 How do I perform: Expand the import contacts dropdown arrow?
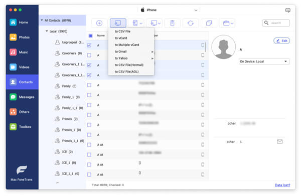click(x=160, y=23)
